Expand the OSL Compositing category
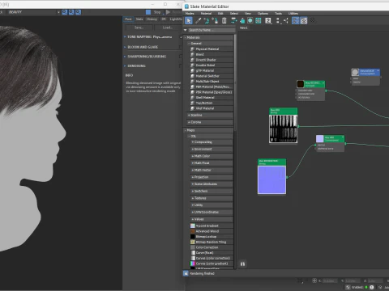Screen dimensions: 389x291 click(212, 142)
